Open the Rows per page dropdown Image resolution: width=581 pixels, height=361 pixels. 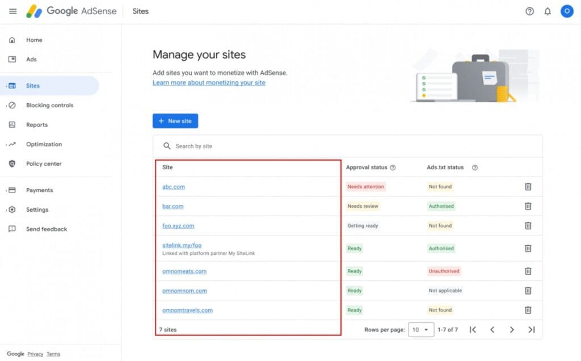(x=421, y=330)
